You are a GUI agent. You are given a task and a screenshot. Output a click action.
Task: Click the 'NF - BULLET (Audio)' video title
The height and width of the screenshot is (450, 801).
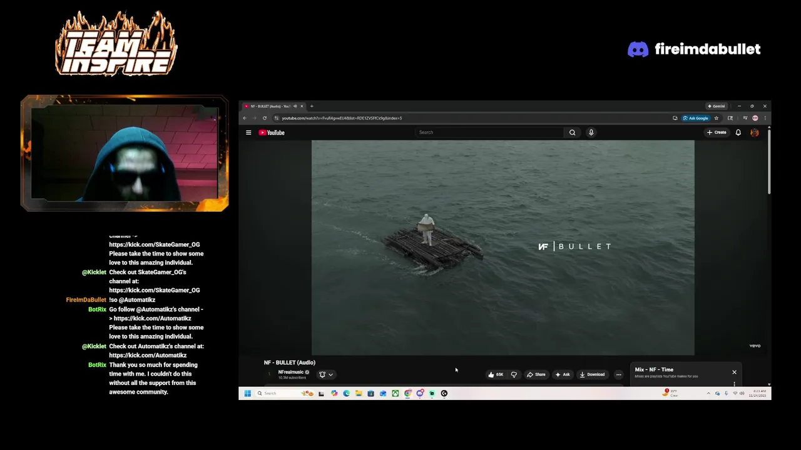[x=289, y=362]
